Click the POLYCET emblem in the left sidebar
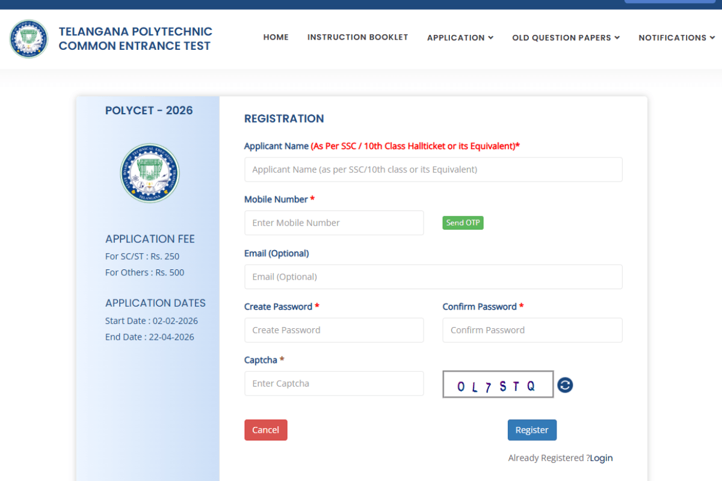 (149, 173)
